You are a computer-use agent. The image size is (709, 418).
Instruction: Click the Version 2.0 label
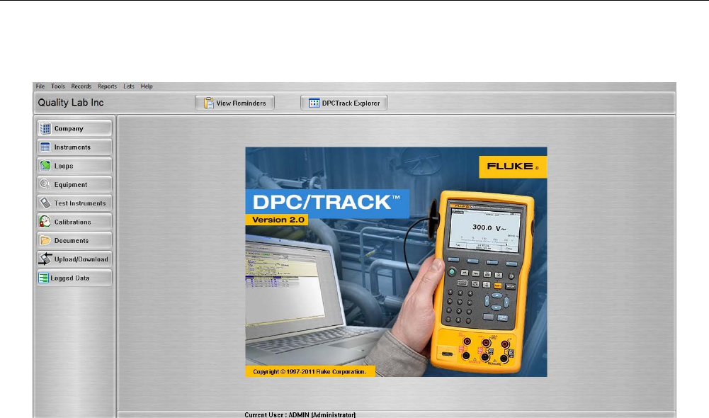coord(278,220)
